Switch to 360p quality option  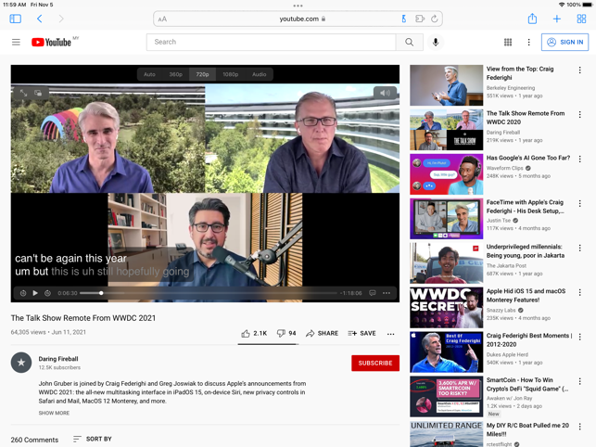point(175,74)
